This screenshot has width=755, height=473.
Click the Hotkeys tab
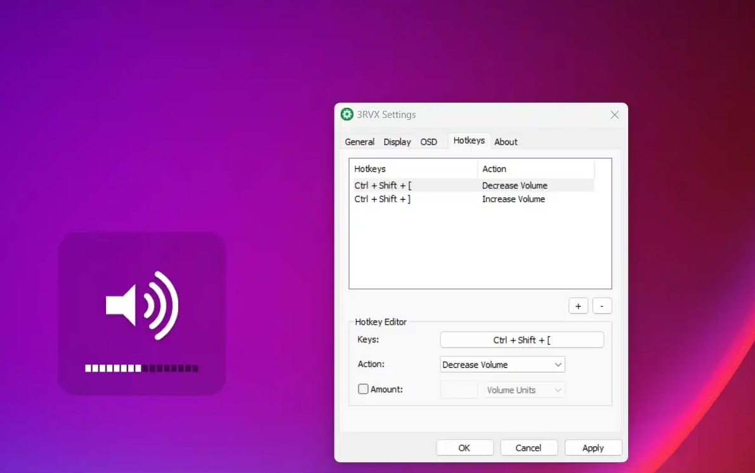(x=469, y=141)
